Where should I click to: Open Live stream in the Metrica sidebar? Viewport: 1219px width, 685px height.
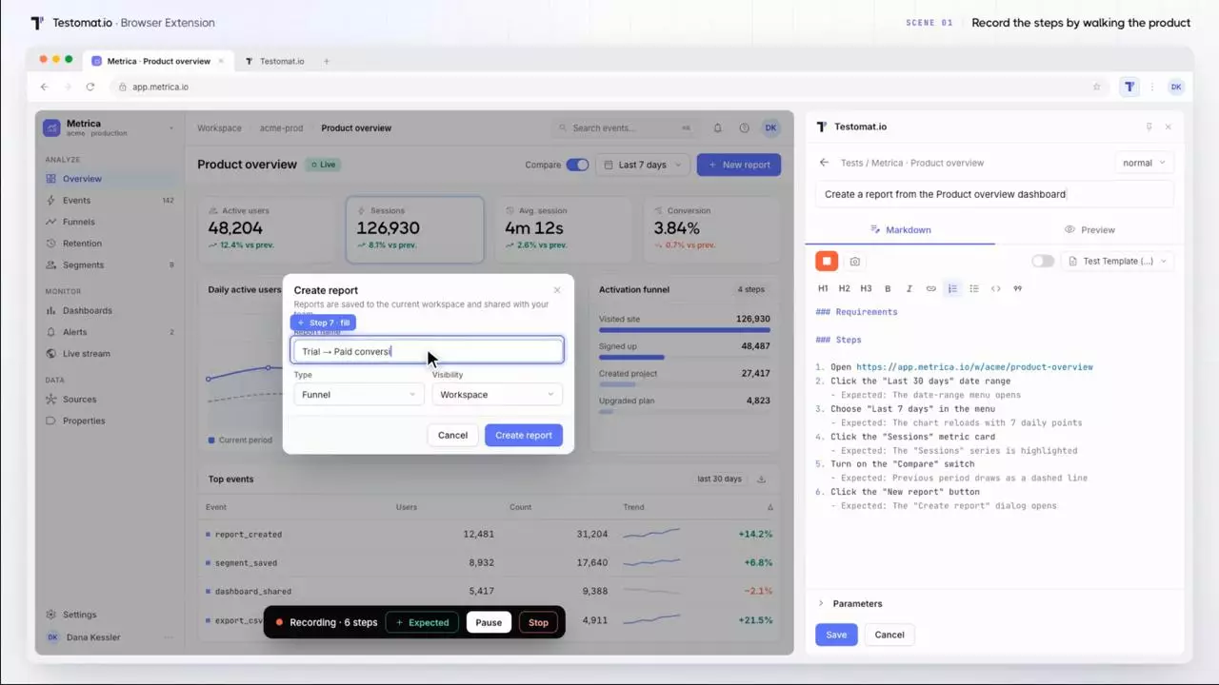tap(110, 353)
